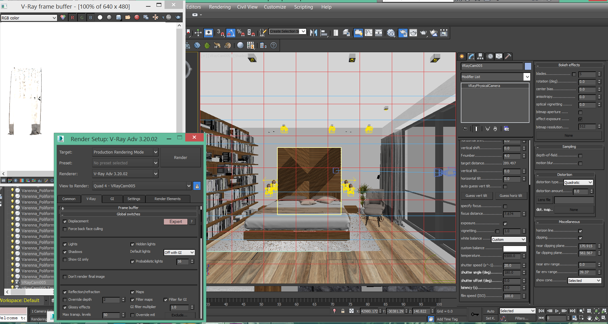Open the Modify panel in the command panel

click(x=471, y=57)
